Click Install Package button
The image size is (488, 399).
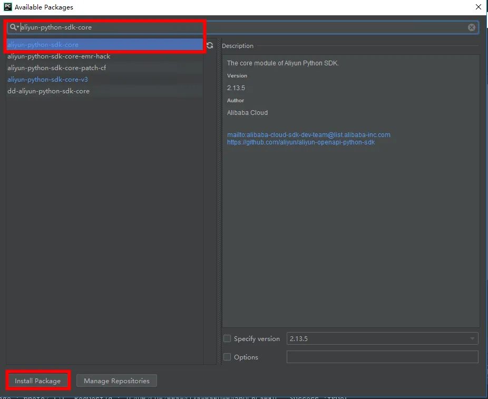point(38,381)
